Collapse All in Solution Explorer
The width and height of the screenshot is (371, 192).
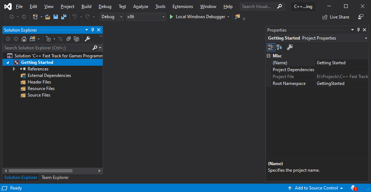[68, 39]
